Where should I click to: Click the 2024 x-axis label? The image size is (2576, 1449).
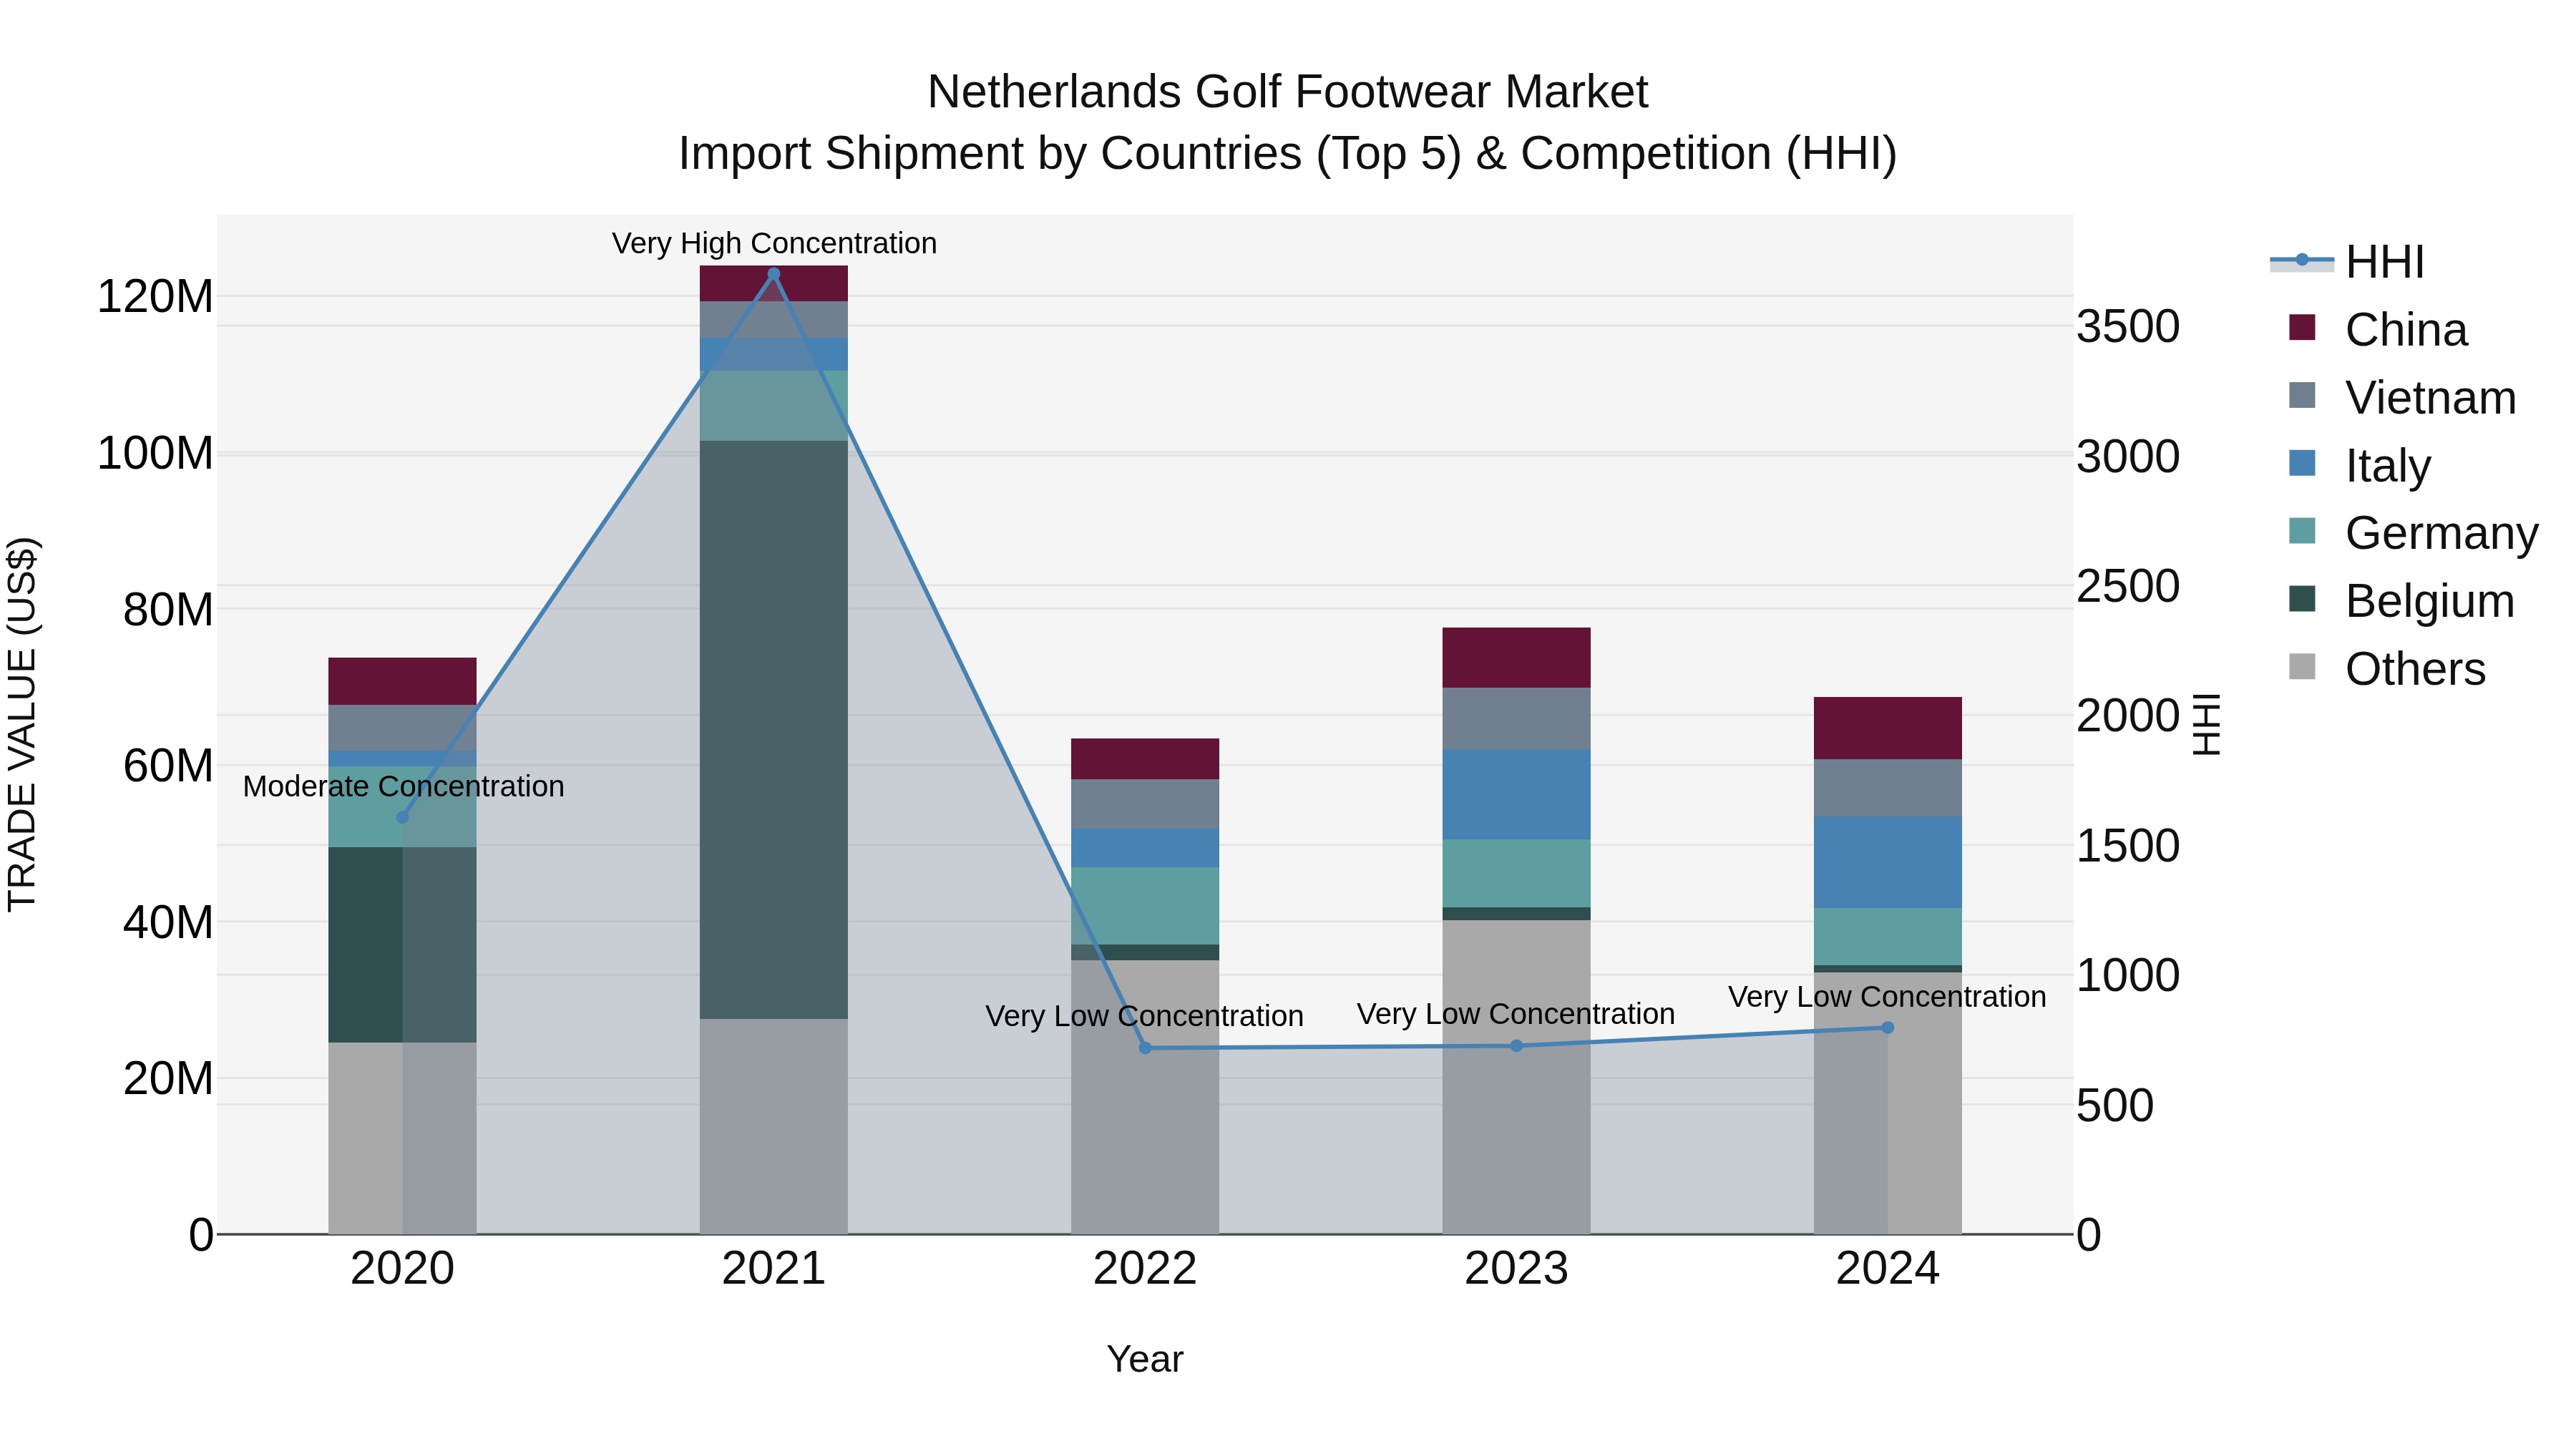1888,1269
